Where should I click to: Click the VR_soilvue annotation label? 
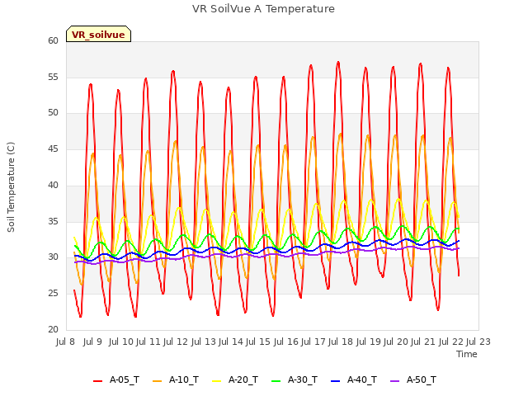tap(98, 34)
